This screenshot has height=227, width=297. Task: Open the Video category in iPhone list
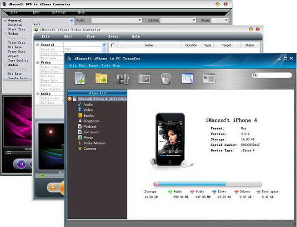(88, 110)
